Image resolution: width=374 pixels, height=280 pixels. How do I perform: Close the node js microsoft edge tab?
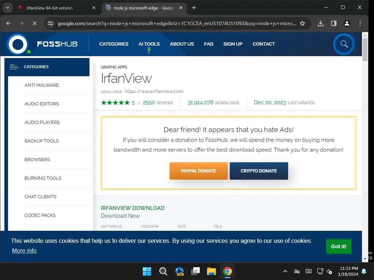tap(181, 8)
